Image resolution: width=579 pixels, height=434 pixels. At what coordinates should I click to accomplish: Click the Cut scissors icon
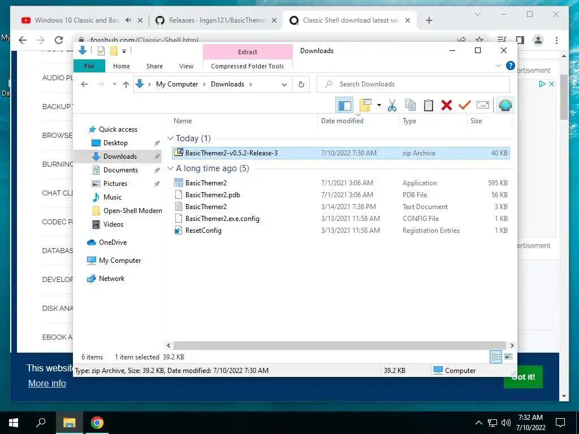point(392,106)
